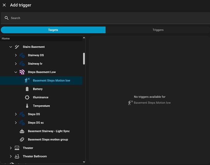Expand the Stairway DS device
The width and height of the screenshot is (210, 165).
(16, 55)
